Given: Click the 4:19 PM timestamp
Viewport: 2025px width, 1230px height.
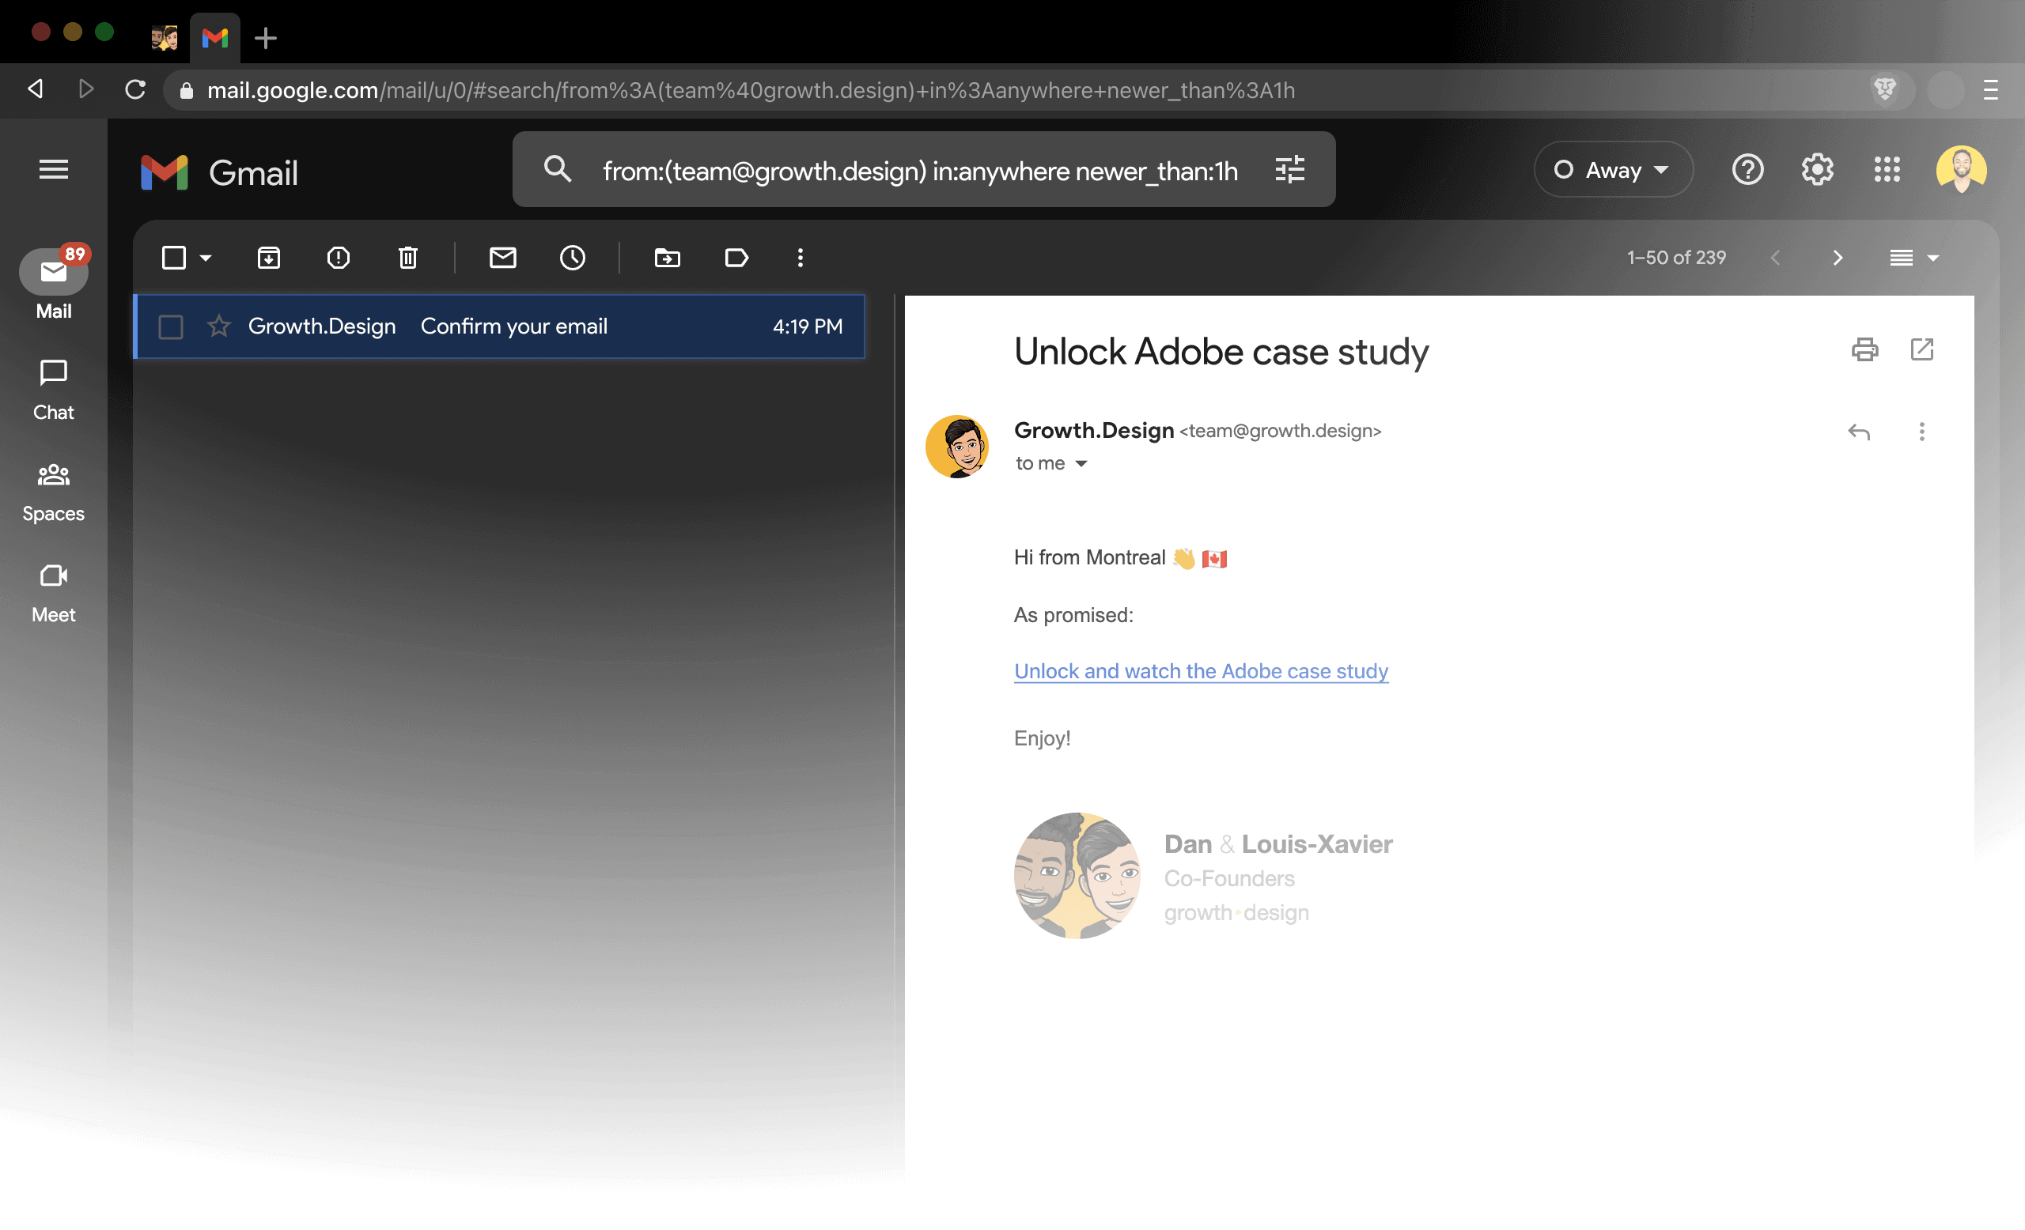Looking at the screenshot, I should (807, 326).
